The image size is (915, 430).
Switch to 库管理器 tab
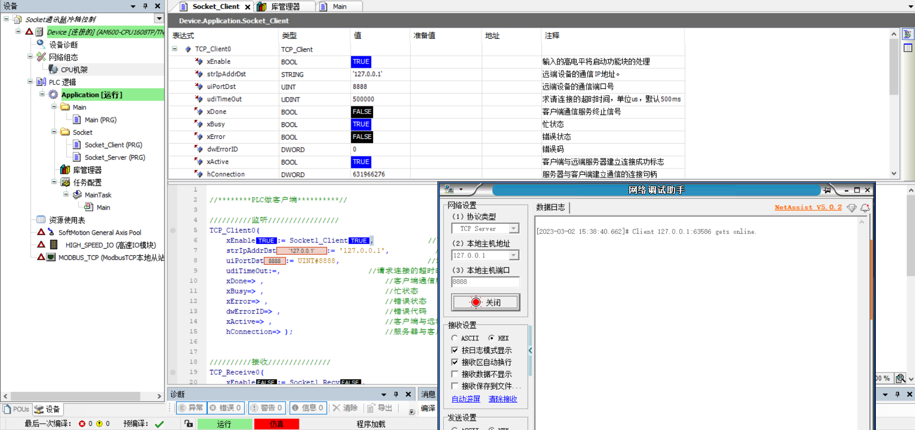coord(285,6)
